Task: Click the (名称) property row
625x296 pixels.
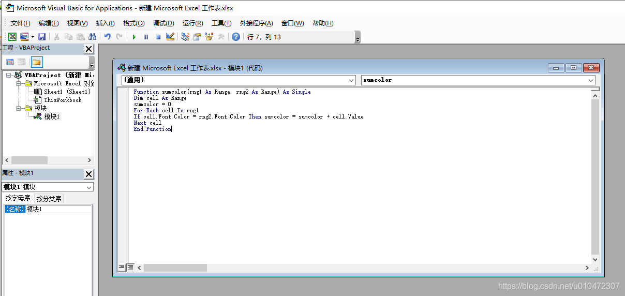Action: click(14, 209)
